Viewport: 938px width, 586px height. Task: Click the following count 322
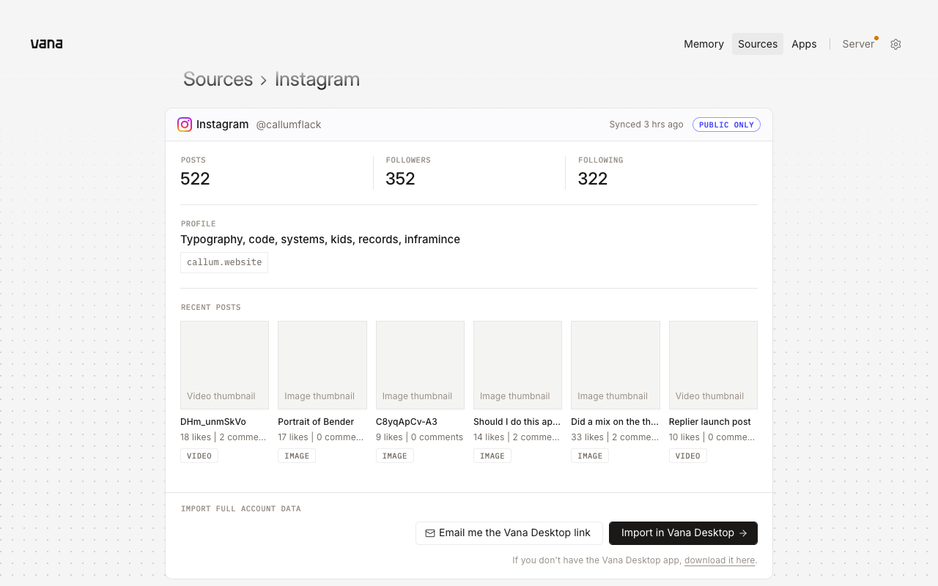[593, 179]
